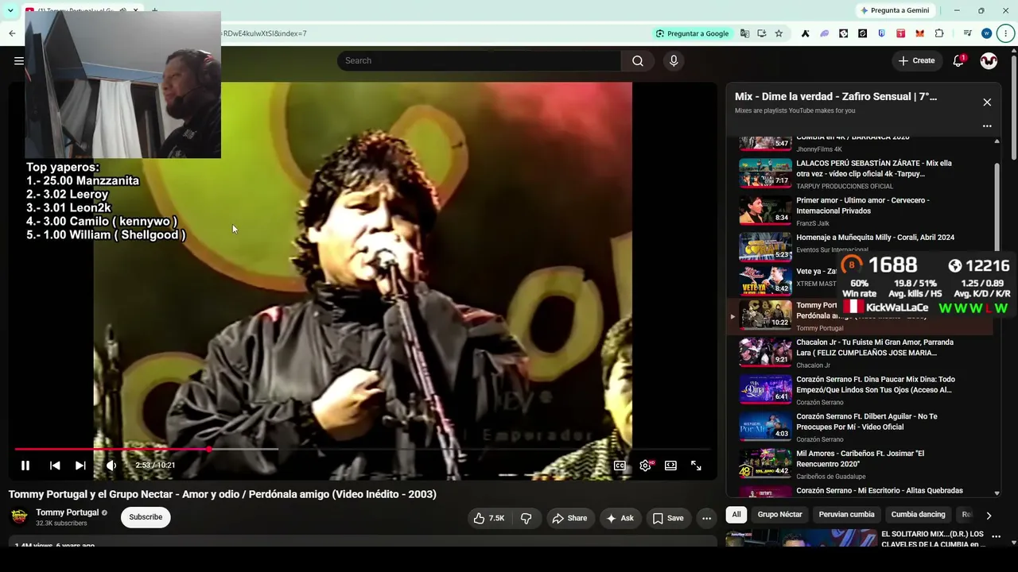Open the tab search dropdown arrow
Screen dimensions: 1018x572
click(10, 10)
